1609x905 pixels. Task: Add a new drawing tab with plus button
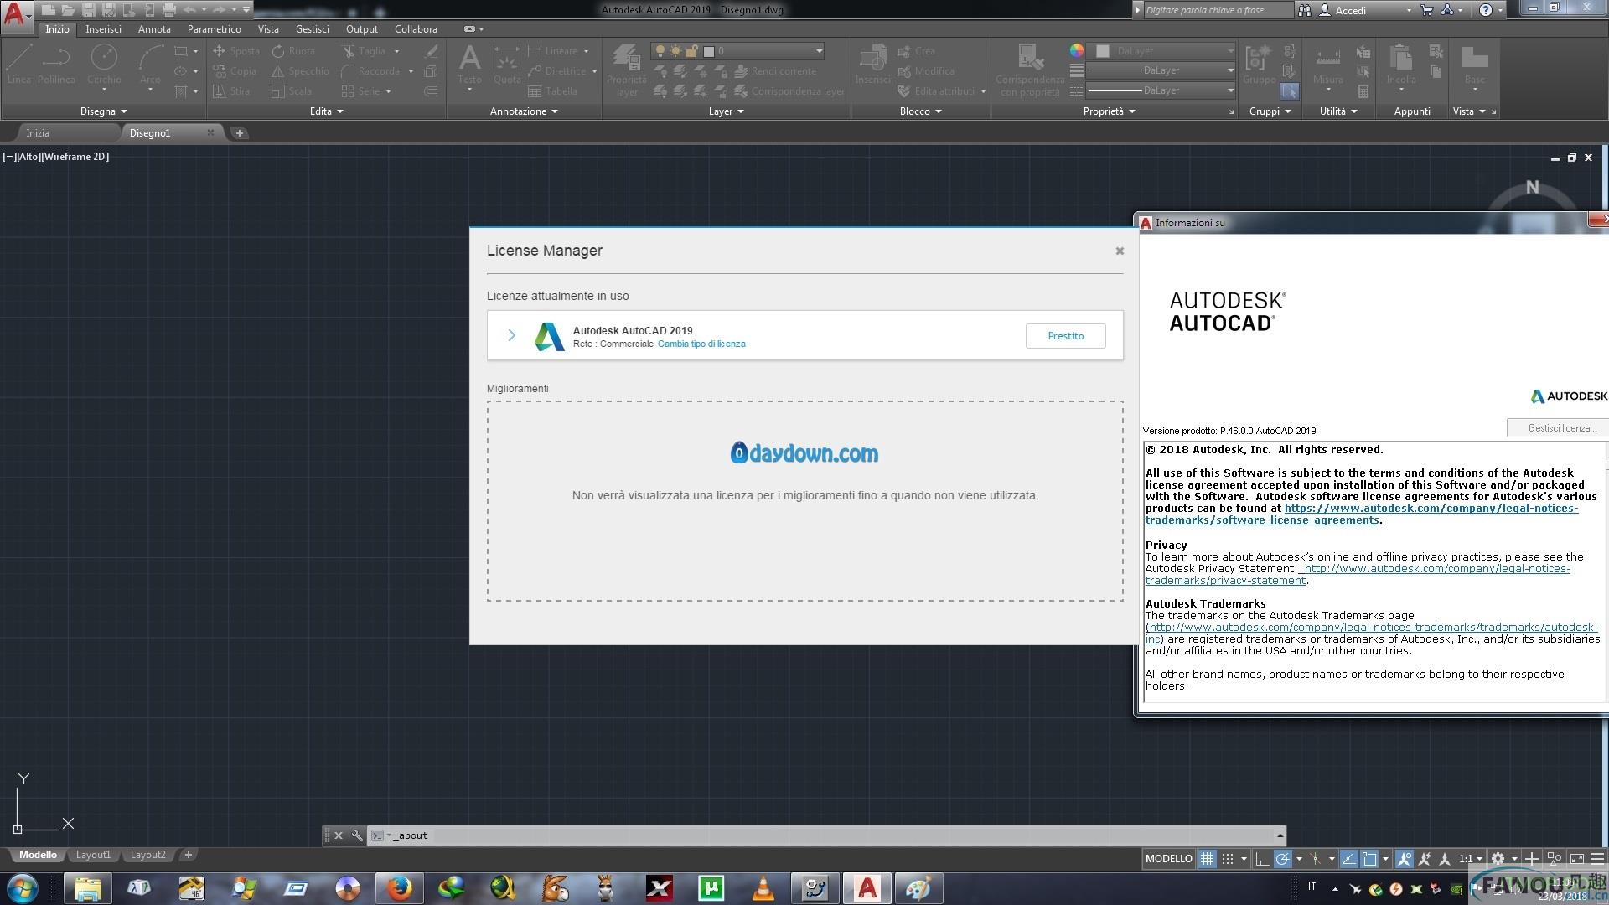tap(239, 132)
